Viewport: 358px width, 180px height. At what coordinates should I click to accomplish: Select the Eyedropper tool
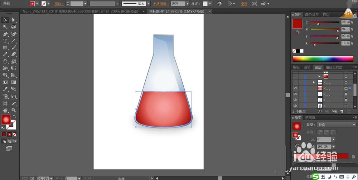coord(5,89)
